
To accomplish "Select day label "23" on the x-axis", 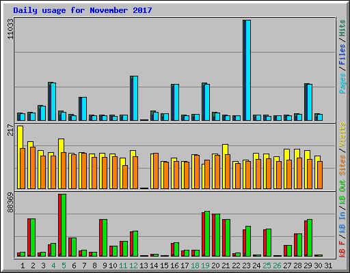I will point(246,265).
